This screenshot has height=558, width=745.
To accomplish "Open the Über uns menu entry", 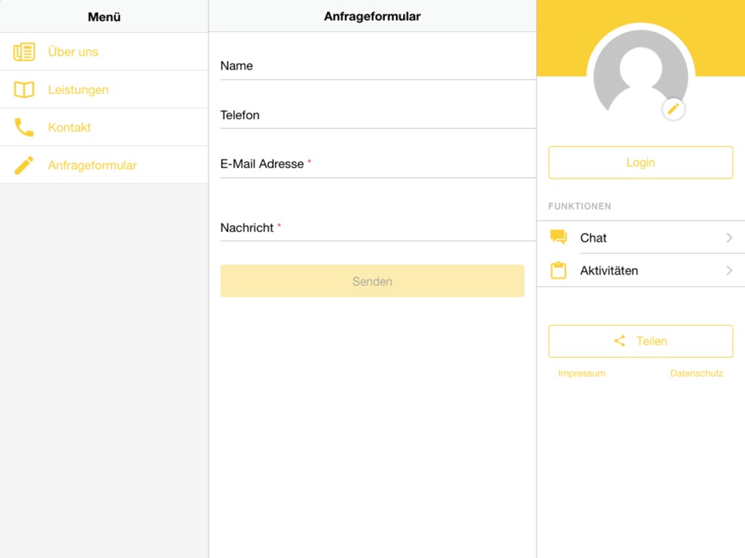I will [x=104, y=52].
